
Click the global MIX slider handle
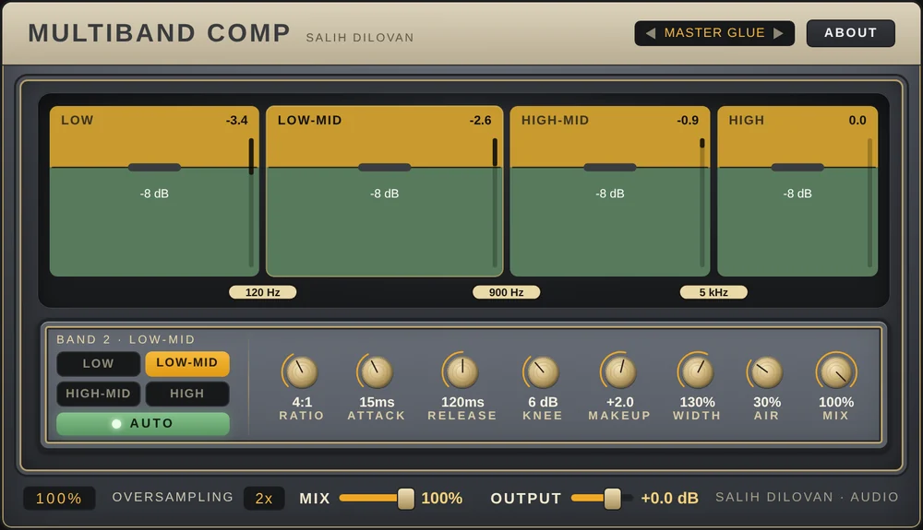(x=405, y=499)
